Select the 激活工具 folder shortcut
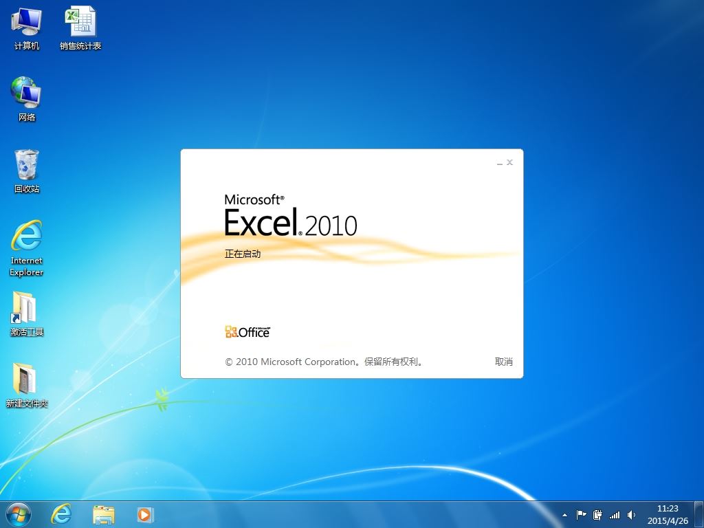The width and height of the screenshot is (704, 528). click(x=27, y=314)
